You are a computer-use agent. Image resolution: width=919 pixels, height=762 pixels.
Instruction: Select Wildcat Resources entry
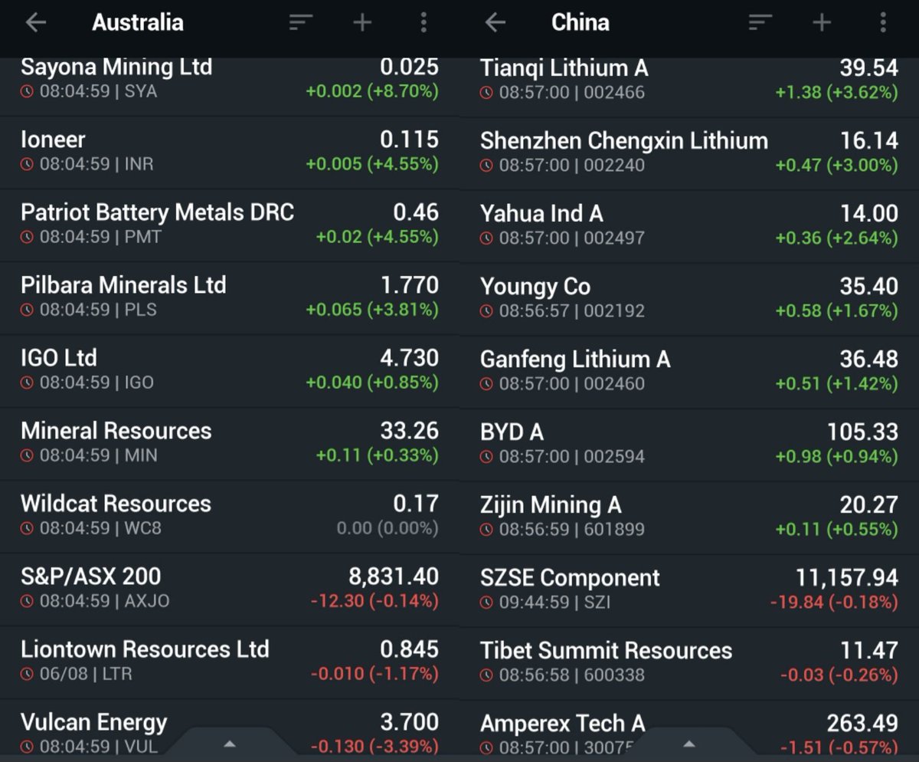(230, 517)
